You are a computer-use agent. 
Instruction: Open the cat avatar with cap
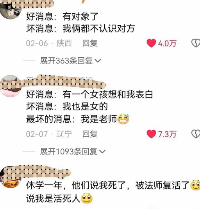(11, 11)
